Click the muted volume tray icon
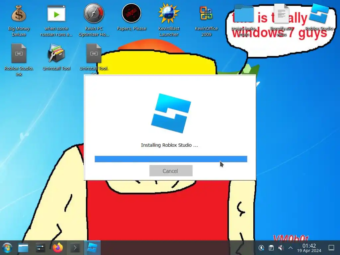Screen dimensions: 340x255 tap(281, 248)
